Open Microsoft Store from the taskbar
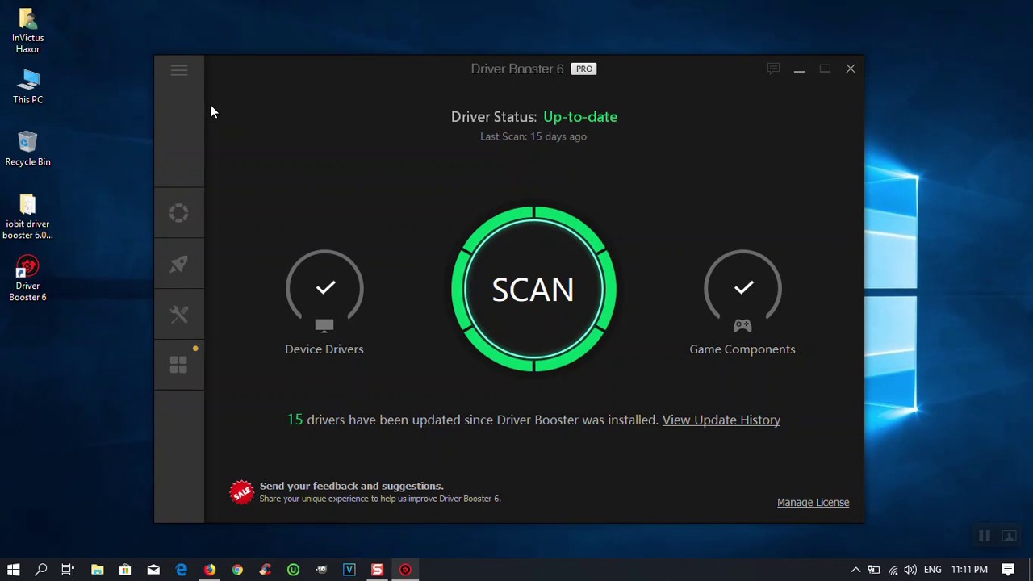This screenshot has height=581, width=1033. click(125, 570)
